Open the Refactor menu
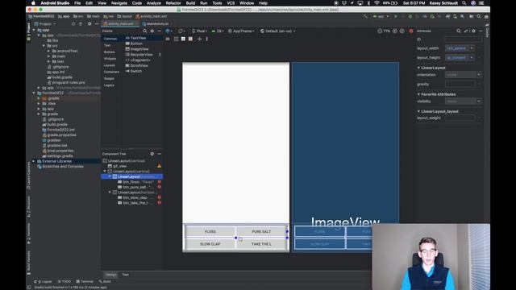The height and width of the screenshot is (290, 516). [173, 3]
